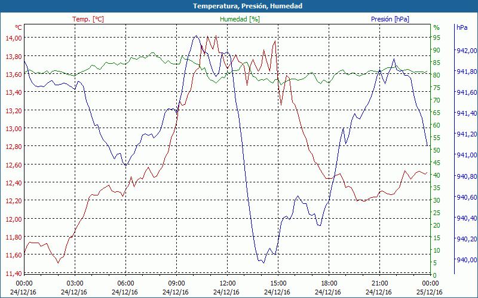
Task: Click the hPa unit label on pressure axis
Action: pyautogui.click(x=462, y=27)
